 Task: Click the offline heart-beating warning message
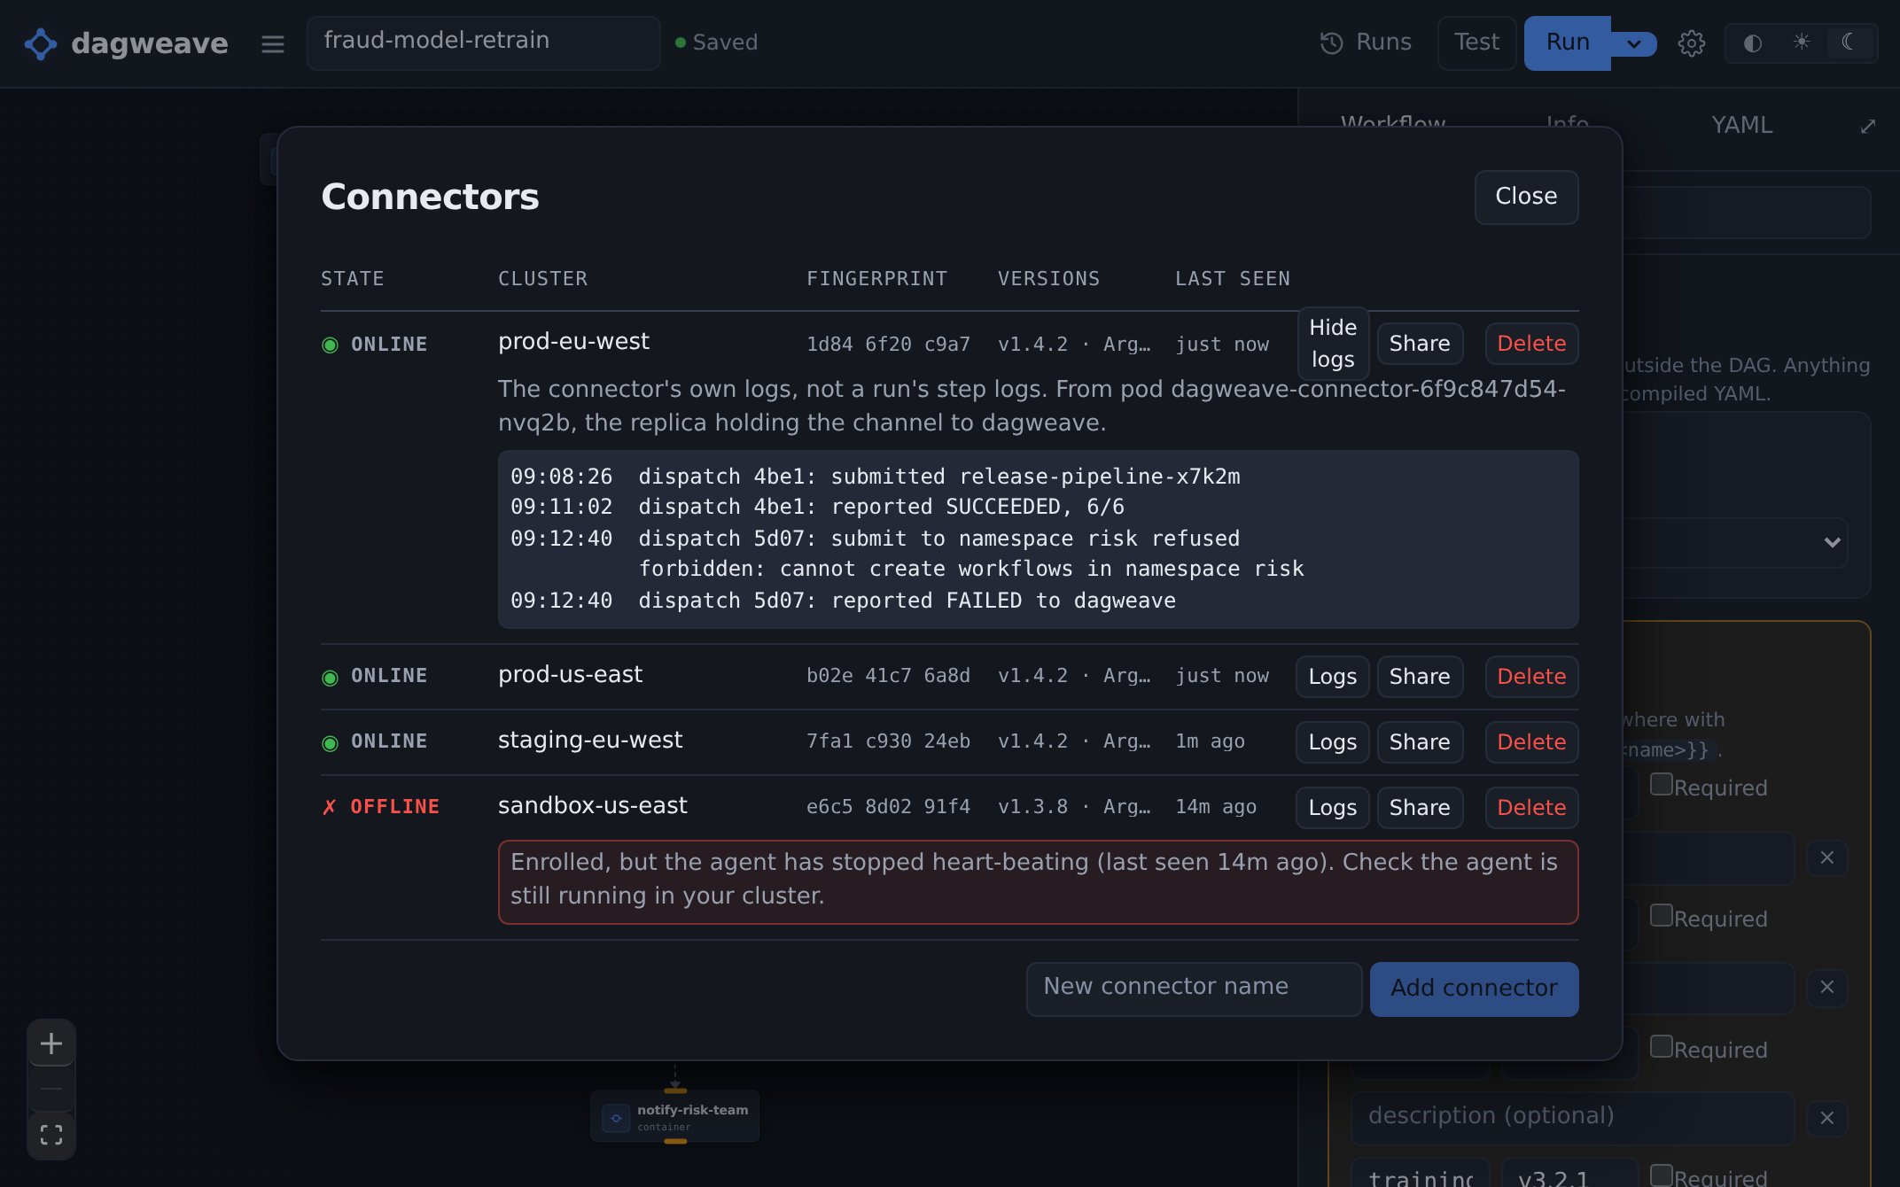[x=1038, y=882]
